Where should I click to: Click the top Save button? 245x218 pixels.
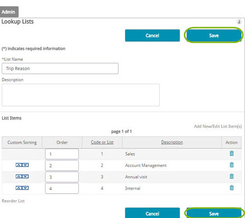coord(214,35)
